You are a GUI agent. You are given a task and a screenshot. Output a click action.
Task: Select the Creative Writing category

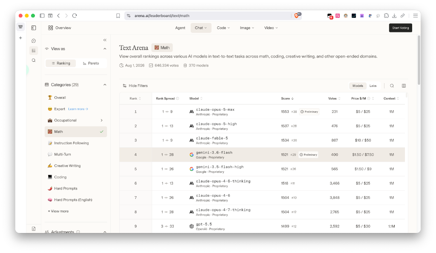[x=76, y=165]
